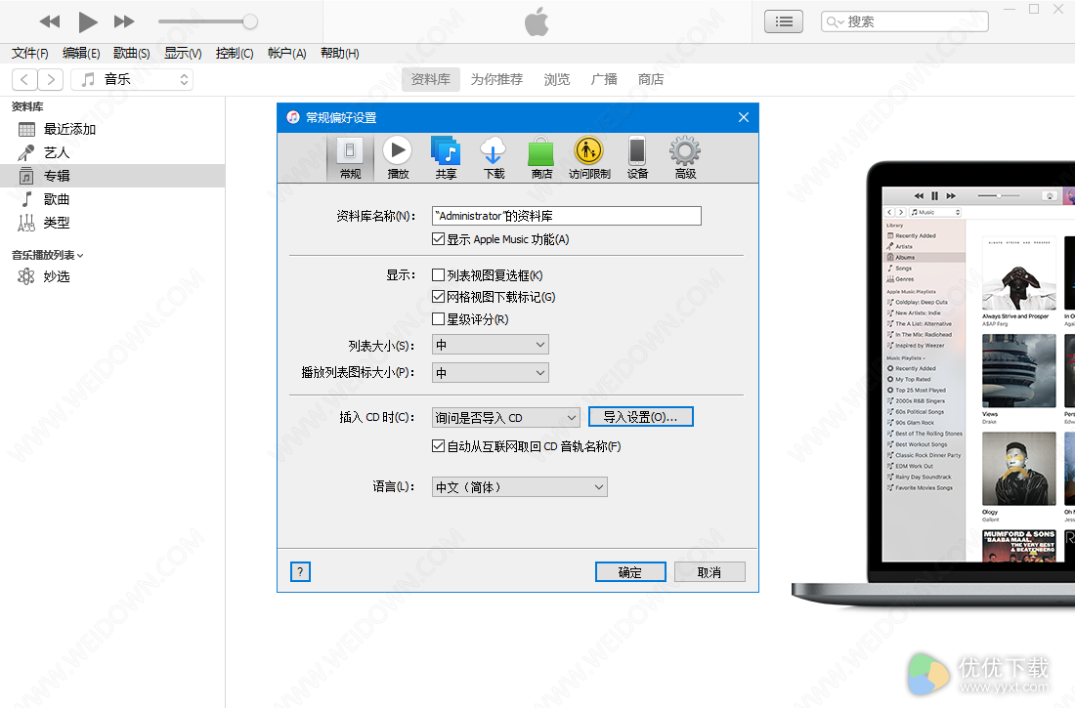Click the ? help button
This screenshot has width=1075, height=708.
[x=300, y=571]
